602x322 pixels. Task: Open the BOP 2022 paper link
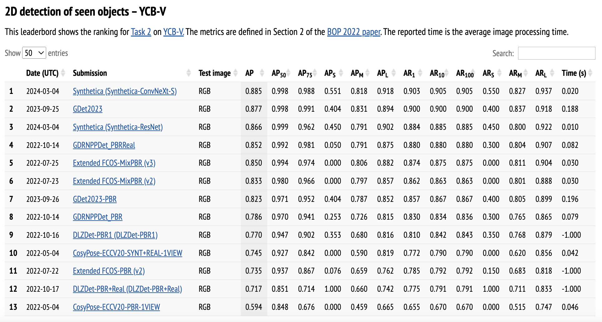353,32
